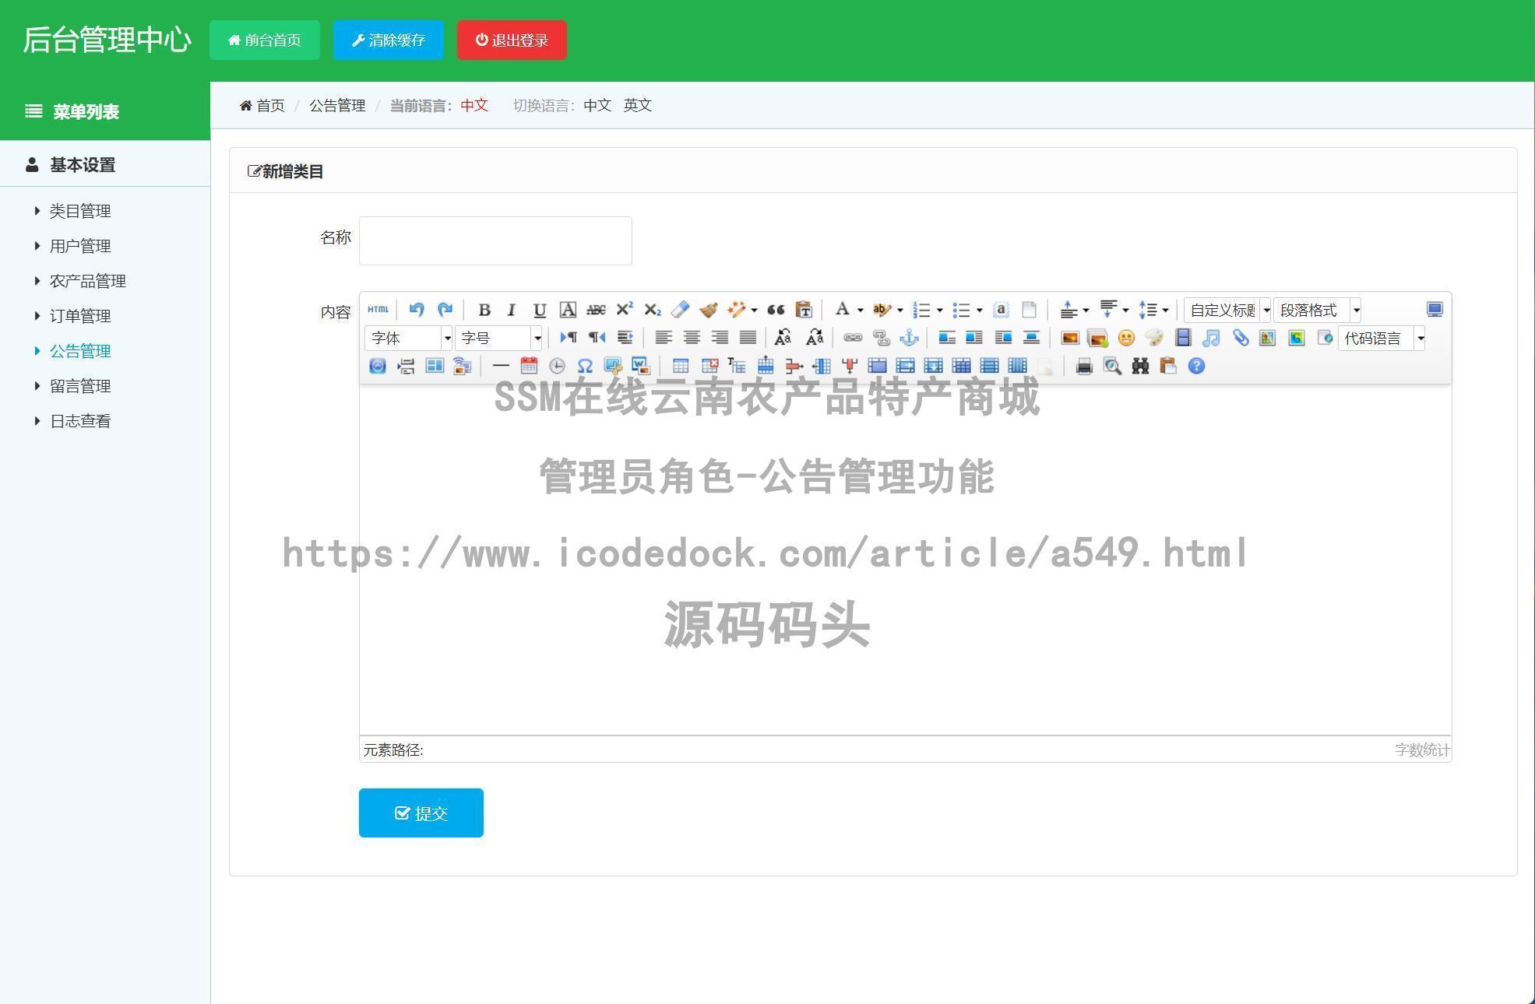Open font color picker dropdown arrow
1535x1004 pixels.
(860, 310)
